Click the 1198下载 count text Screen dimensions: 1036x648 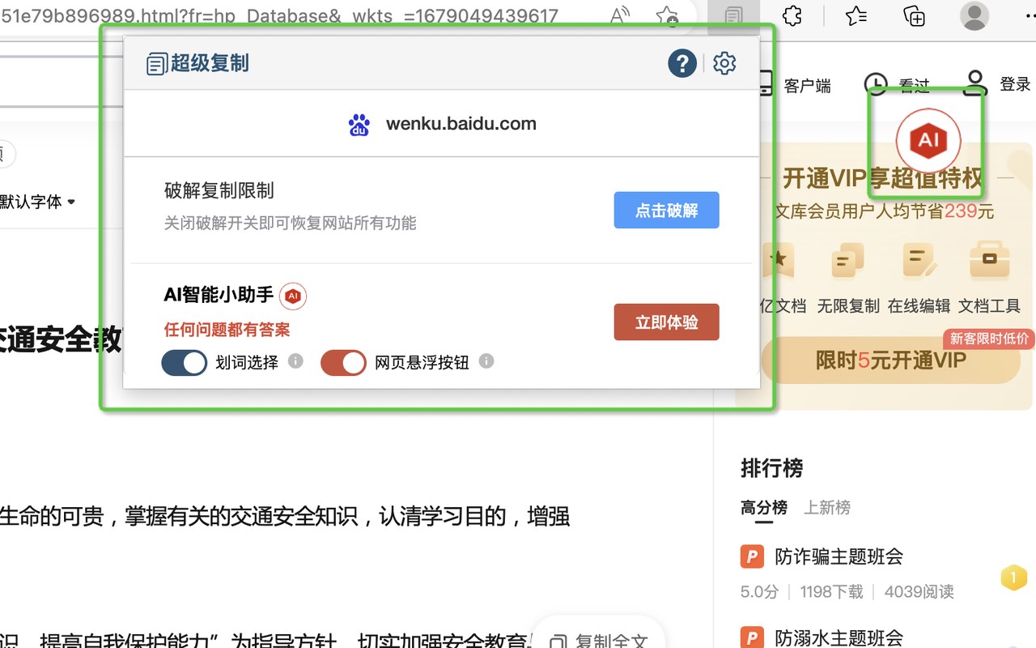pos(831,592)
